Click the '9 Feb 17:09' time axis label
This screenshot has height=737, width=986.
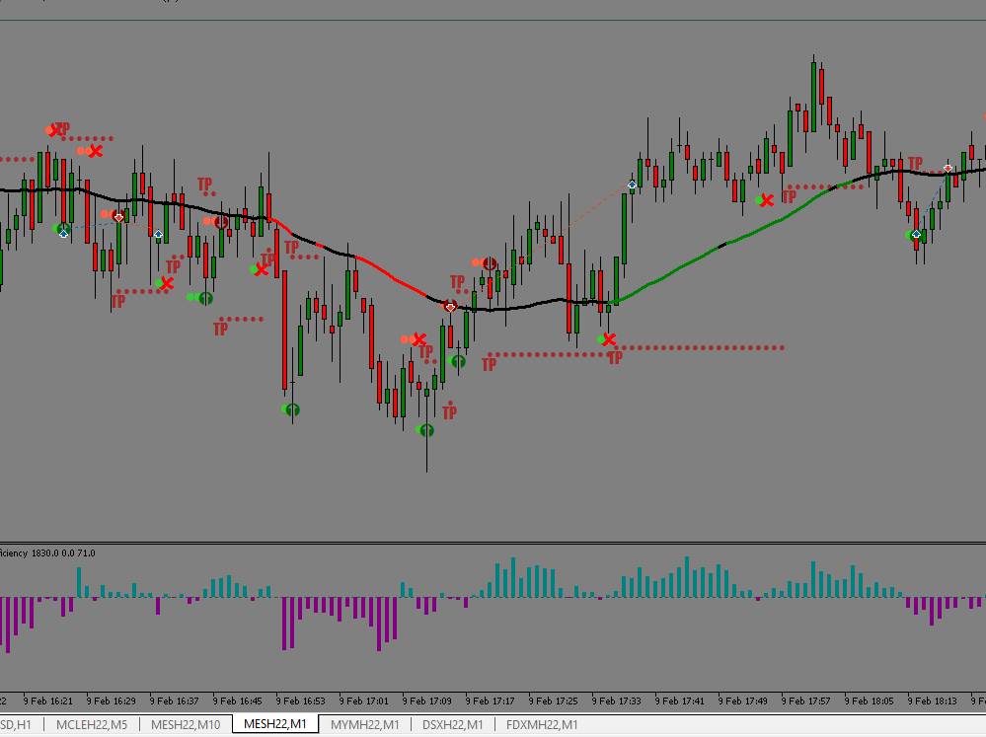point(427,700)
